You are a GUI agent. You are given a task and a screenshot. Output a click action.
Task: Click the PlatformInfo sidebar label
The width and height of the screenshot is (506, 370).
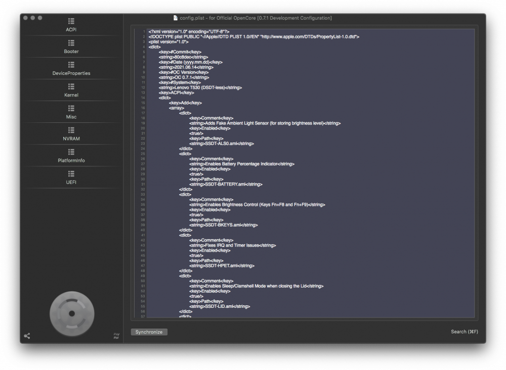pos(71,161)
